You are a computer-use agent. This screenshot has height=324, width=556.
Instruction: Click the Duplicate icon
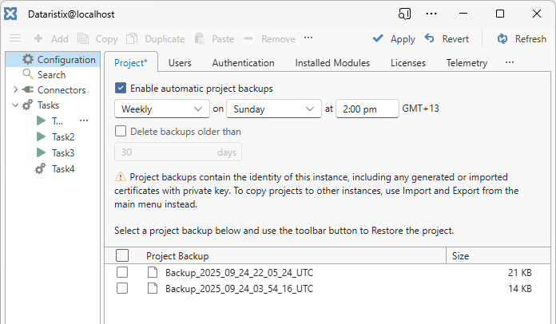[132, 38]
